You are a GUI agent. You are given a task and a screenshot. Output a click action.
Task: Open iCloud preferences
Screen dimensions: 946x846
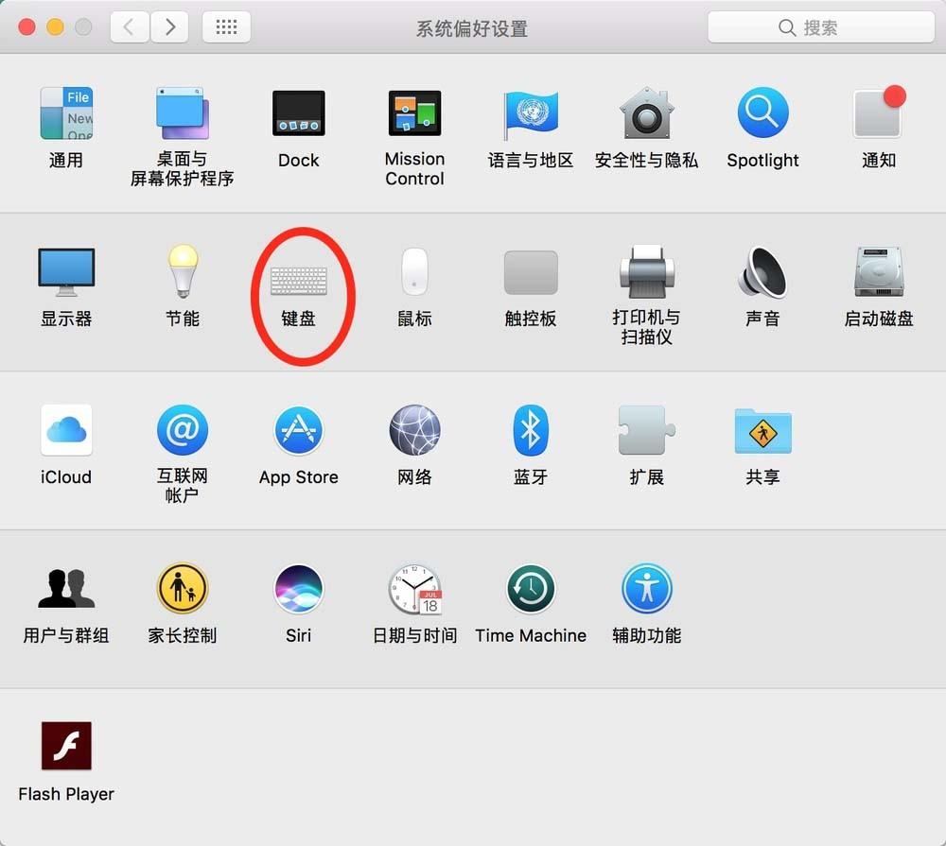pos(66,430)
